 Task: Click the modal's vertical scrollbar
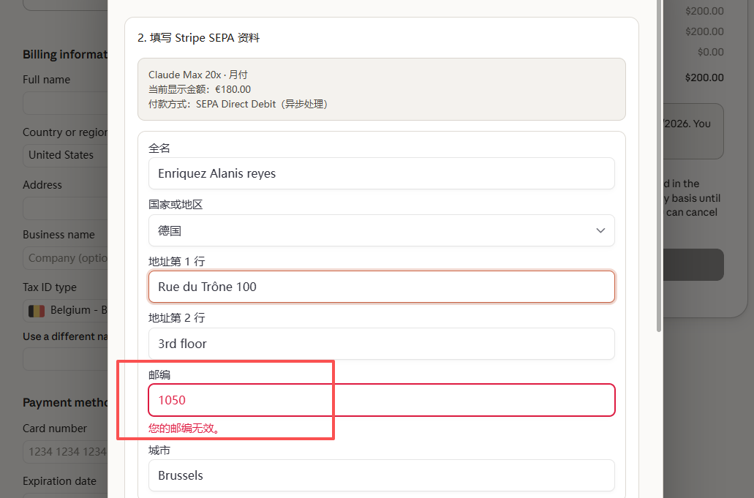click(659, 166)
